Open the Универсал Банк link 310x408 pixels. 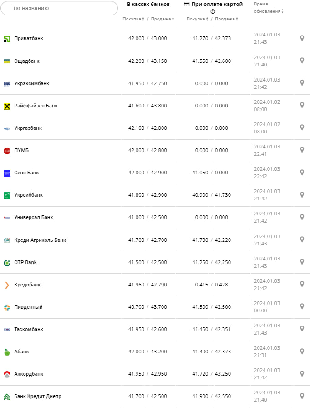34,217
